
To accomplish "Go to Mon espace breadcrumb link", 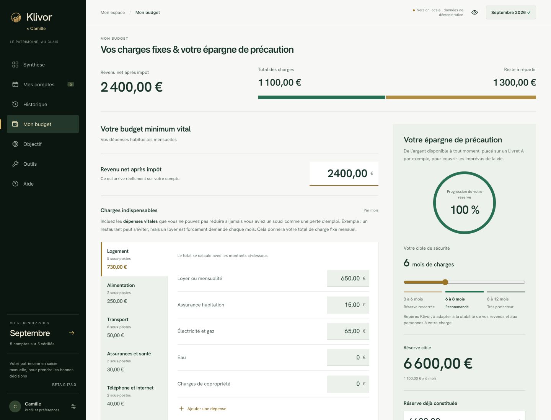I will 112,13.
